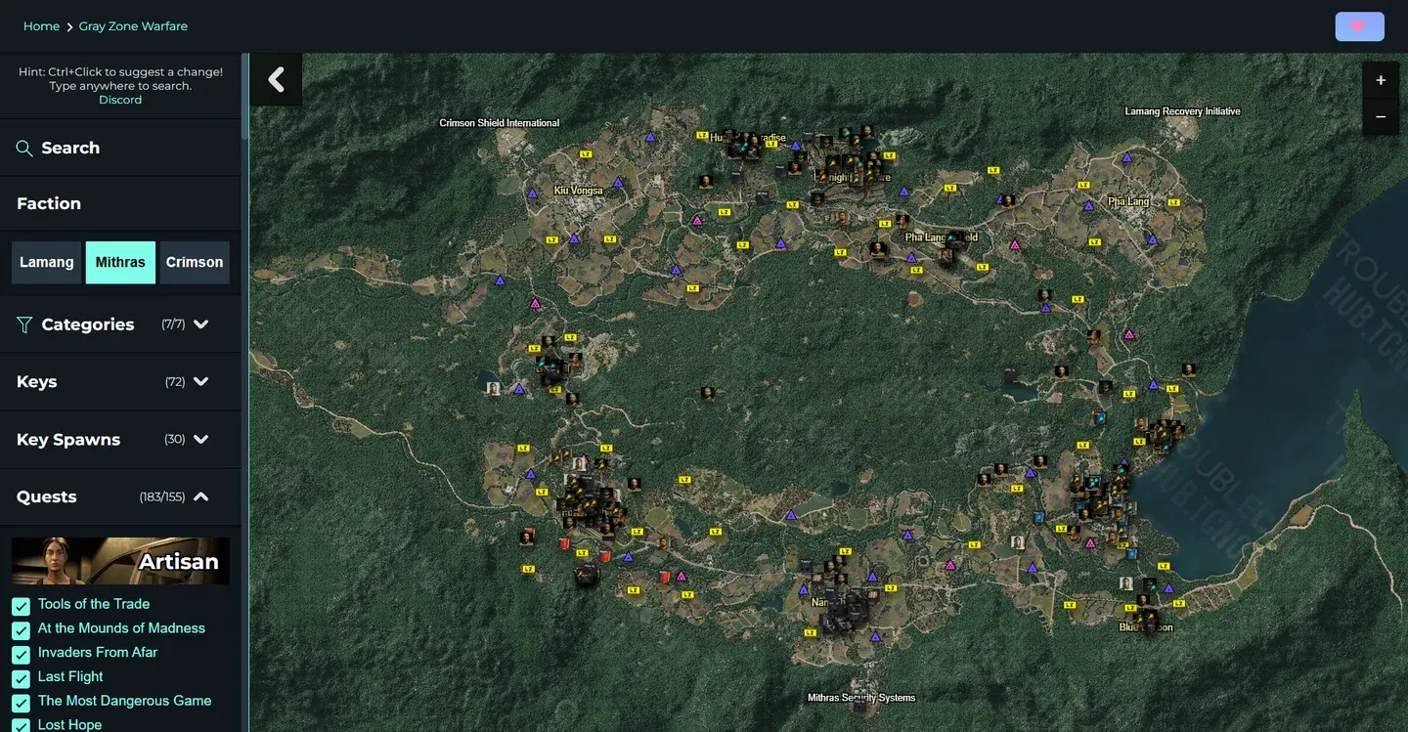Click the Search field in the sidebar
1408x732 pixels.
click(x=120, y=148)
